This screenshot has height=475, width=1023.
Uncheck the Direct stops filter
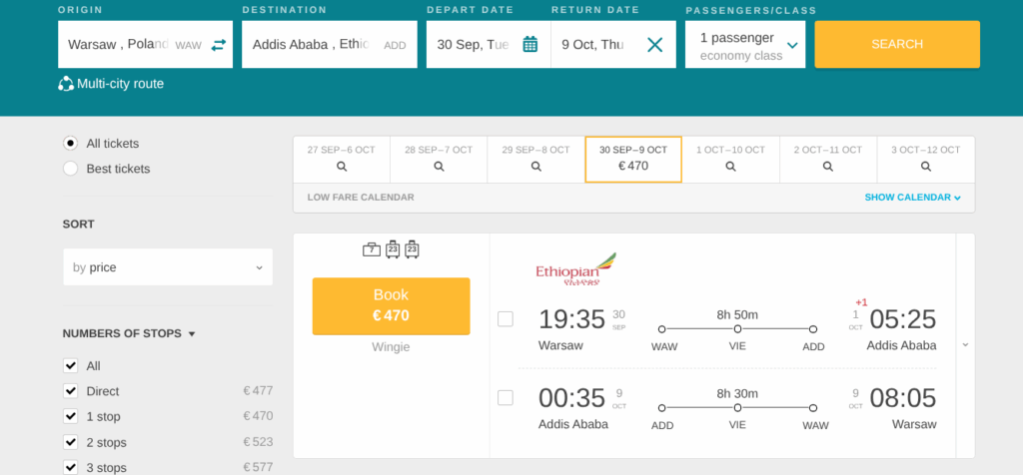click(x=71, y=391)
